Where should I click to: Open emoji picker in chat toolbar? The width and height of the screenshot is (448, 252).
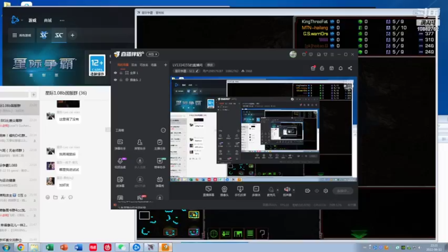[x=48, y=198]
